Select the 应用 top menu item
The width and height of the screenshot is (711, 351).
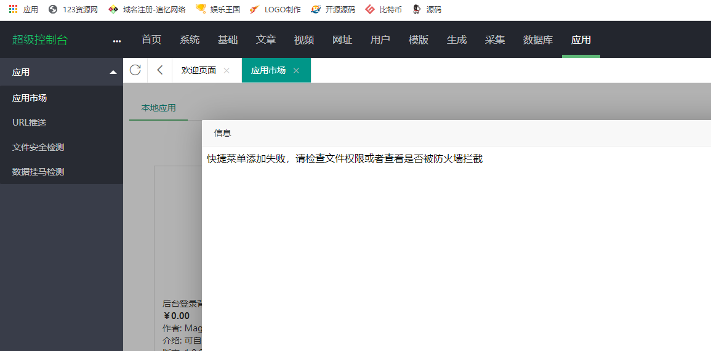click(x=581, y=40)
